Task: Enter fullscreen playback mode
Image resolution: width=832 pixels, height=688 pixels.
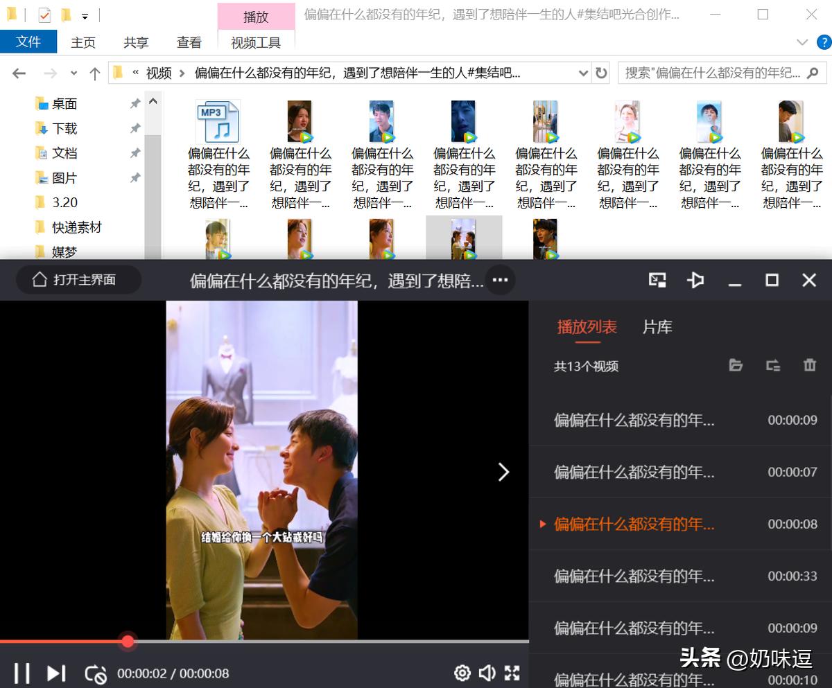Action: [x=512, y=673]
